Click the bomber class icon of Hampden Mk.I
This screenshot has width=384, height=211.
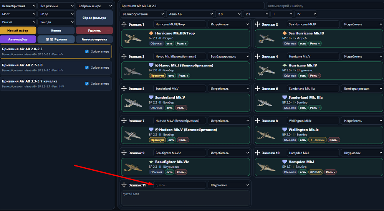pos(285,162)
